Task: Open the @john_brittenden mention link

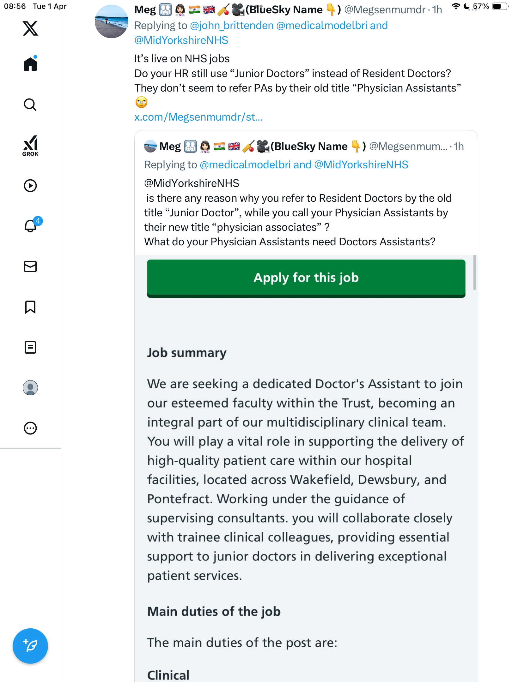Action: coord(232,25)
